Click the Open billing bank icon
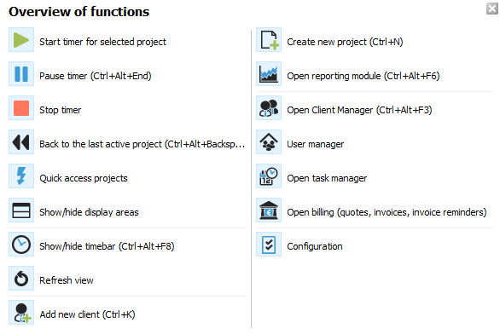Screen dimensions: 500x334 (x=269, y=210)
